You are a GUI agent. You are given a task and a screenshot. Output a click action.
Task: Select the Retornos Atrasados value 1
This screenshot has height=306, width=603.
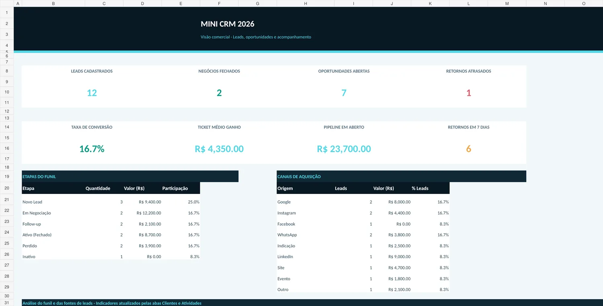(x=469, y=93)
